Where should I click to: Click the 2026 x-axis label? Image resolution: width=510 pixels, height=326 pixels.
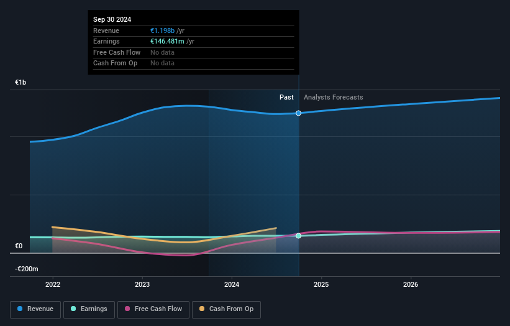[x=411, y=284]
